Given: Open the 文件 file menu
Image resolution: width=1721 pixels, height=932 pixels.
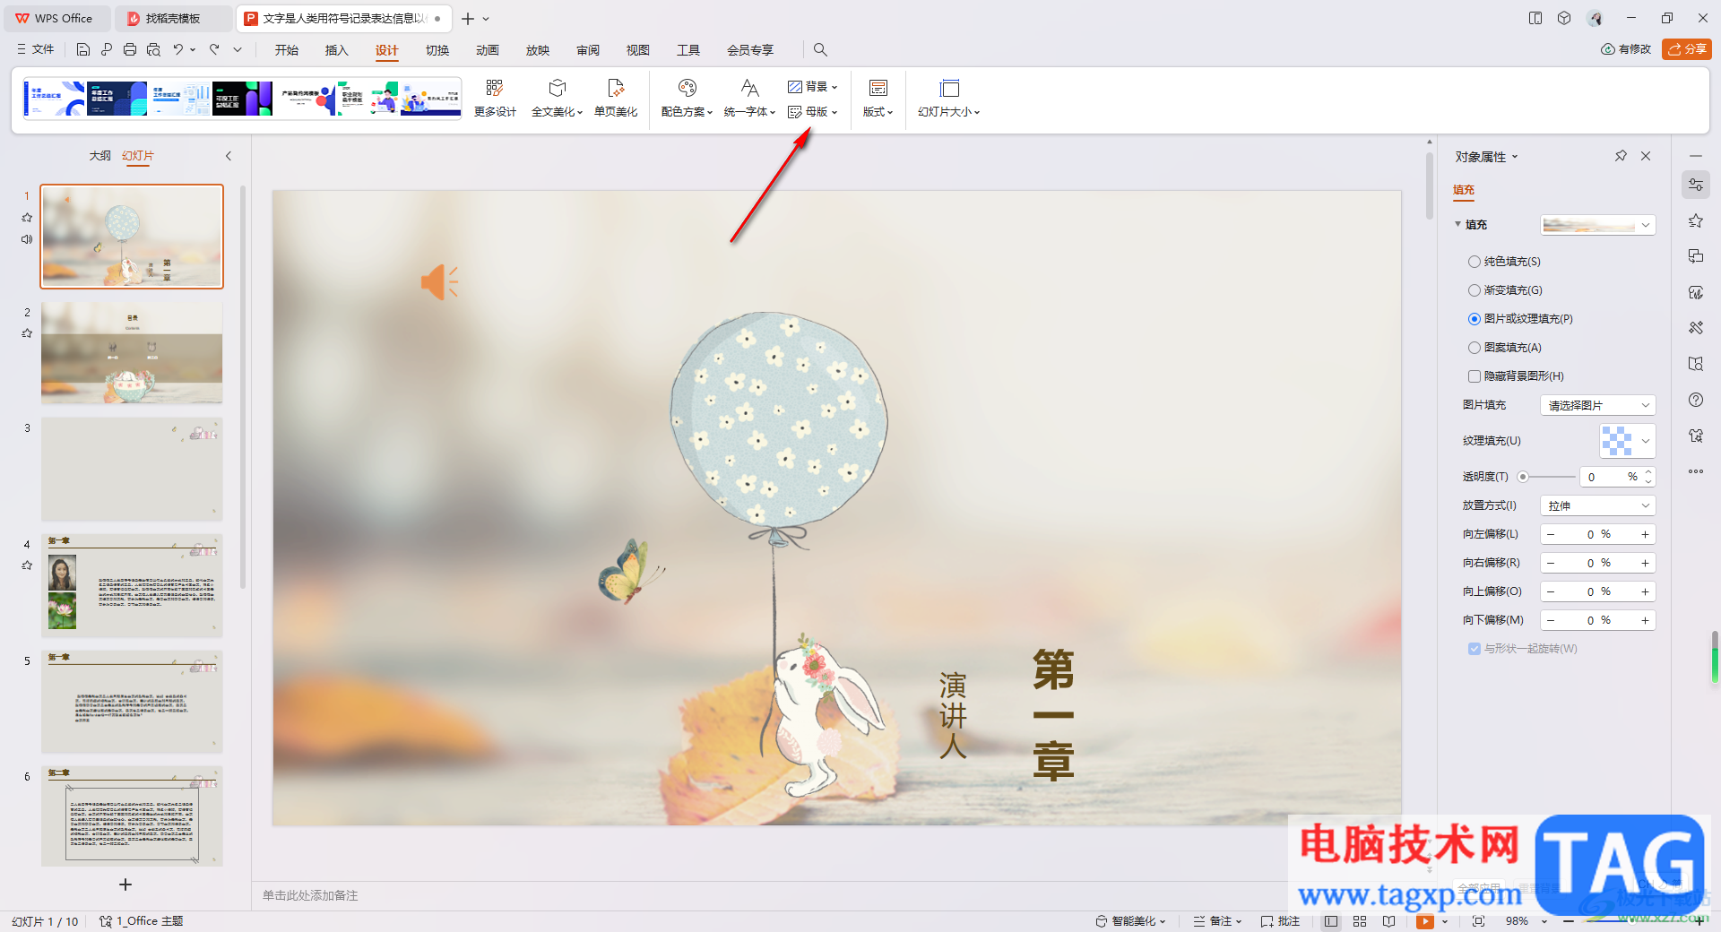Looking at the screenshot, I should point(36,49).
